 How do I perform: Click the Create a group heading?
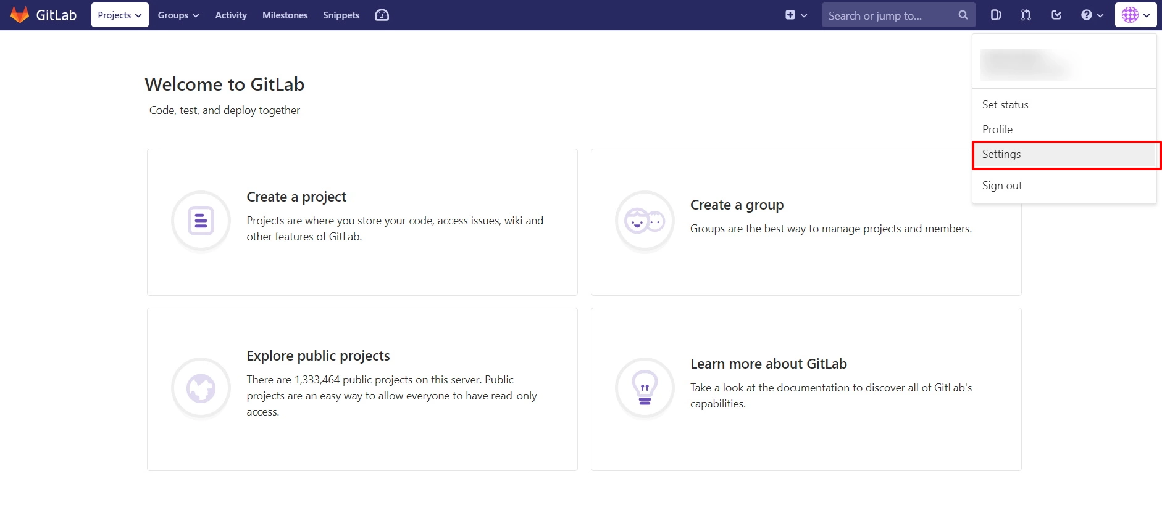coord(737,205)
